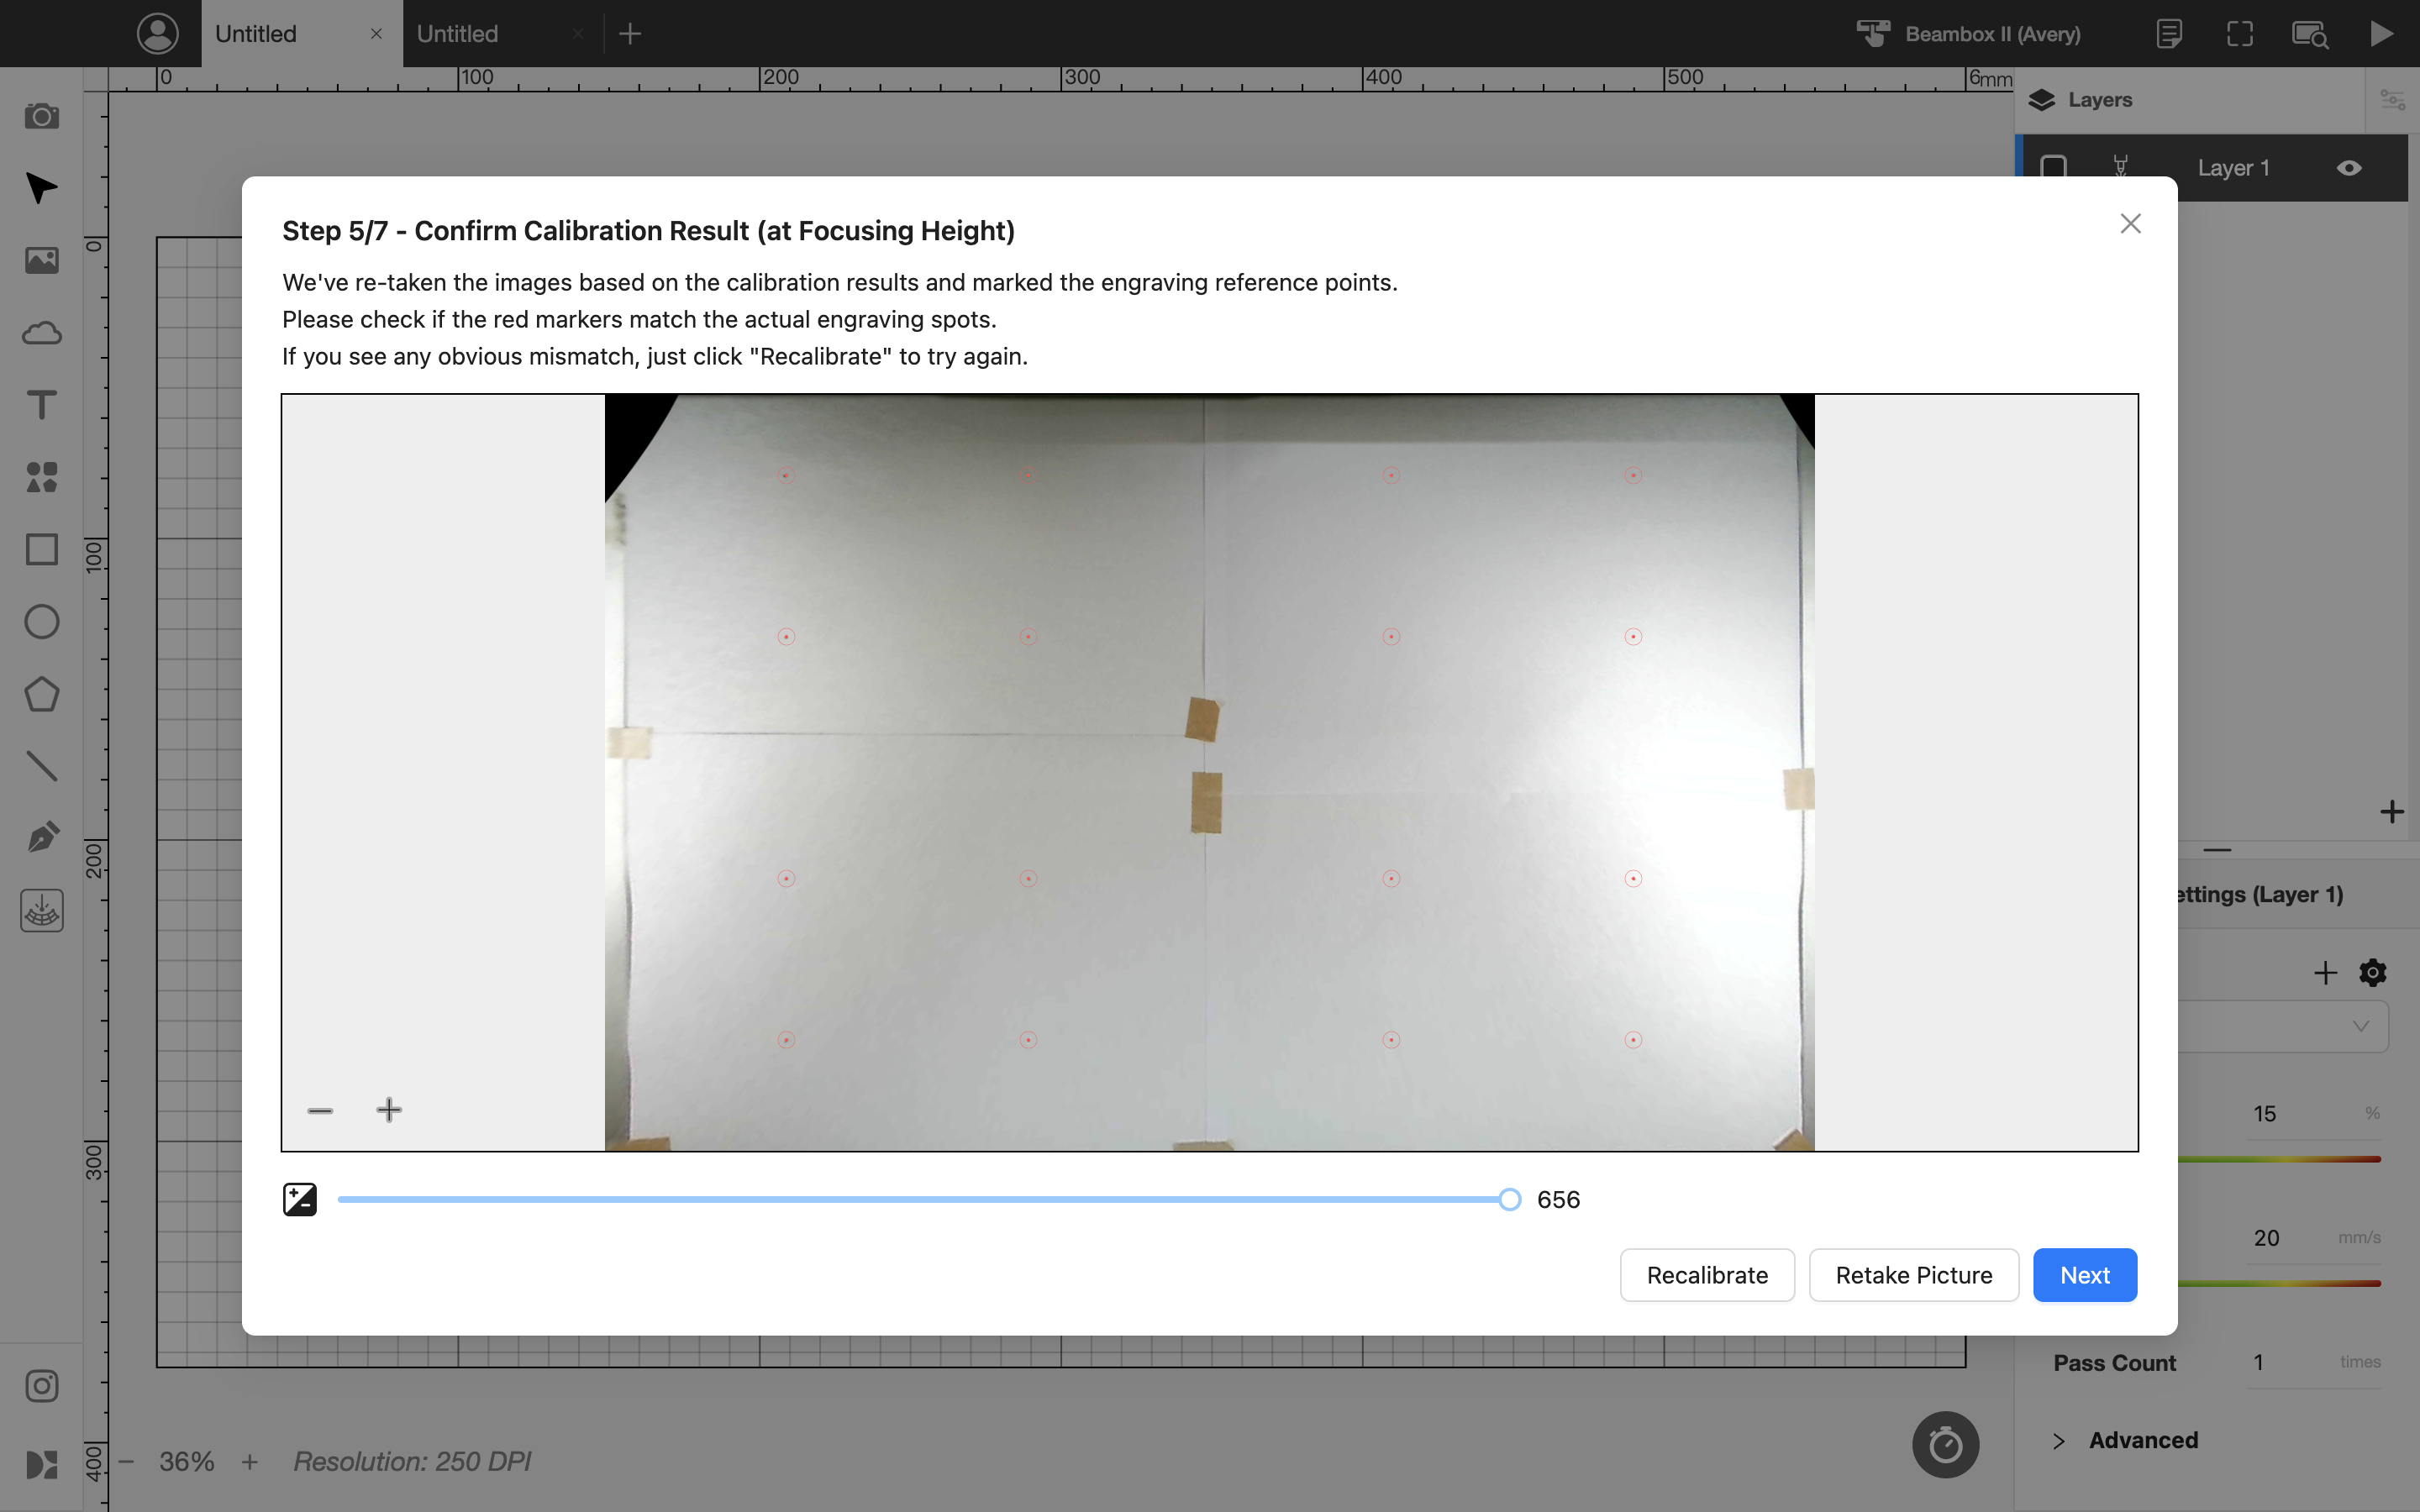Select the Line tool
This screenshot has width=2420, height=1512.
(41, 766)
